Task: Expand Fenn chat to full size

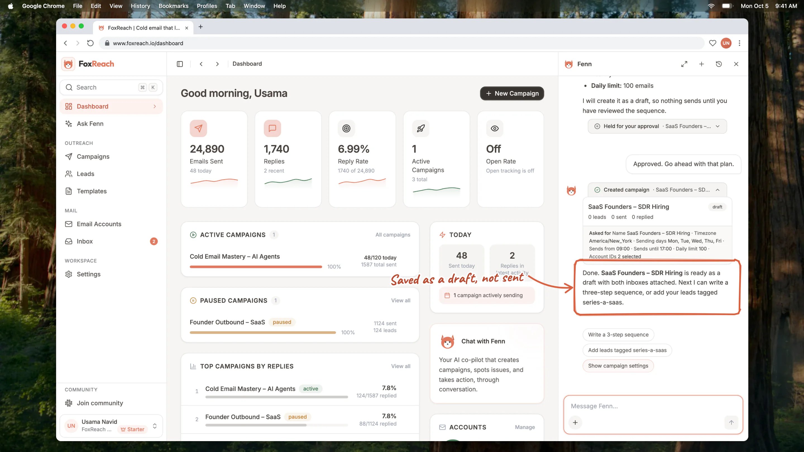Action: (x=684, y=64)
